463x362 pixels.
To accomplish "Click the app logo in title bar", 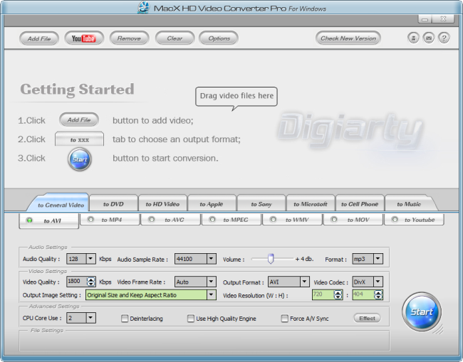I will point(143,8).
